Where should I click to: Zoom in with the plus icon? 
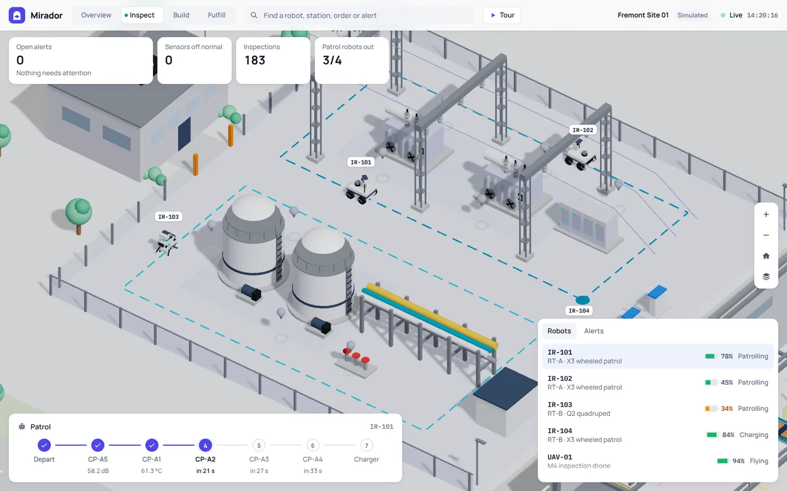[766, 214]
